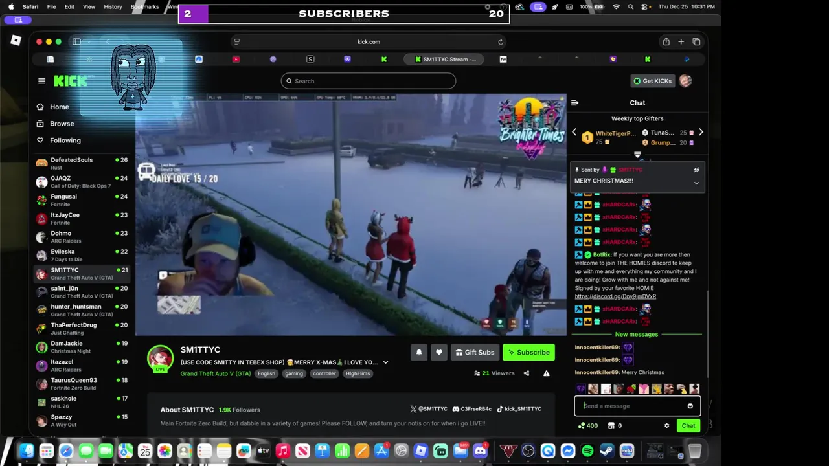Reload the page in Safari
This screenshot has height=466, width=829.
pyautogui.click(x=500, y=42)
